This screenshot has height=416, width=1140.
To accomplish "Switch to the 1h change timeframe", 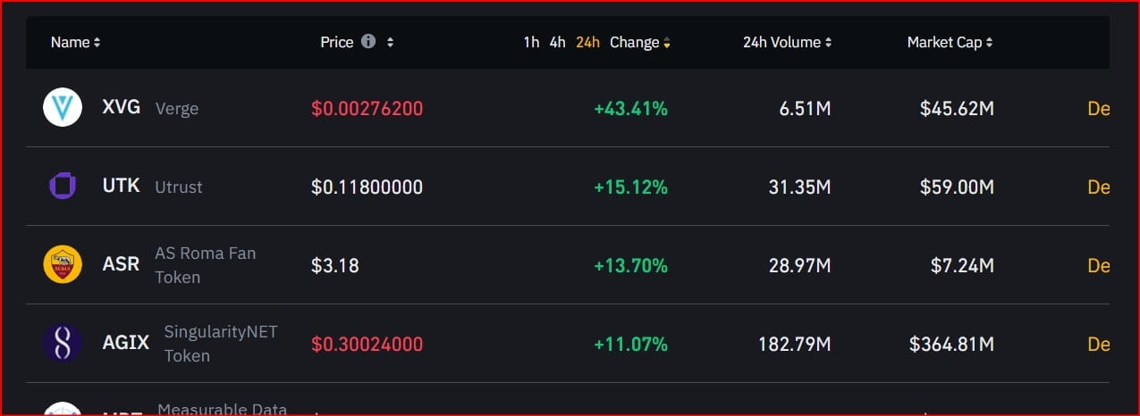I will click(x=531, y=42).
